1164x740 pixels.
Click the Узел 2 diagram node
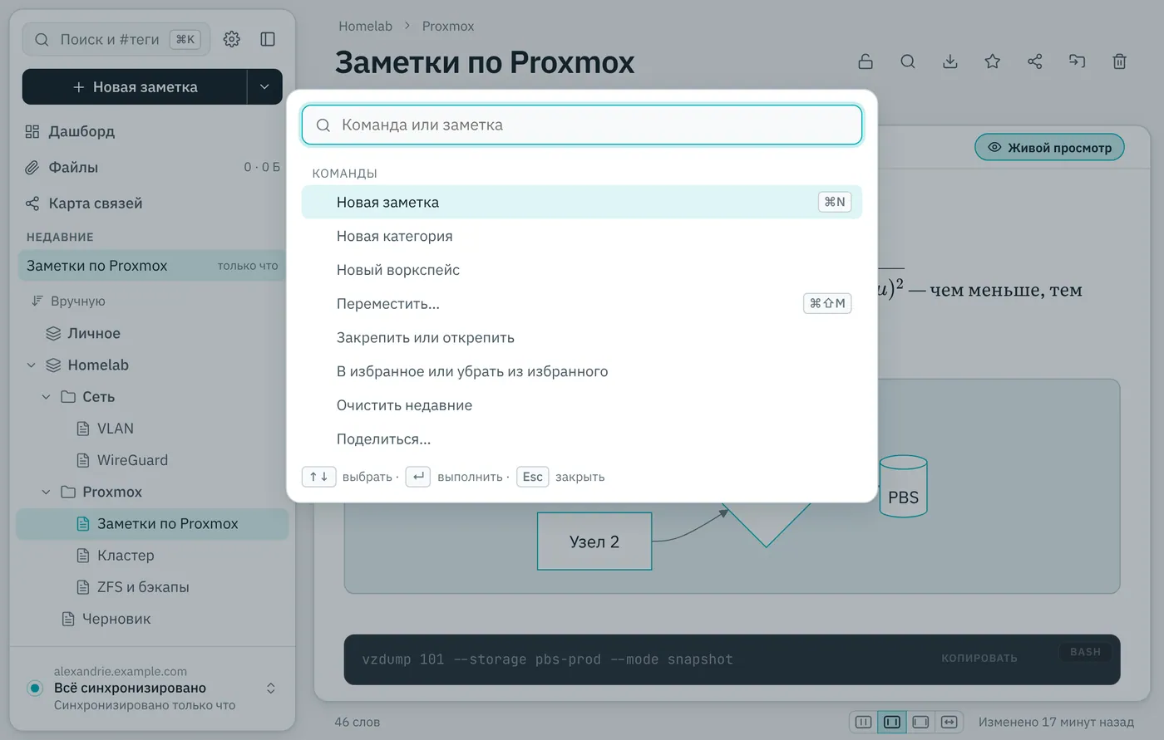point(594,542)
